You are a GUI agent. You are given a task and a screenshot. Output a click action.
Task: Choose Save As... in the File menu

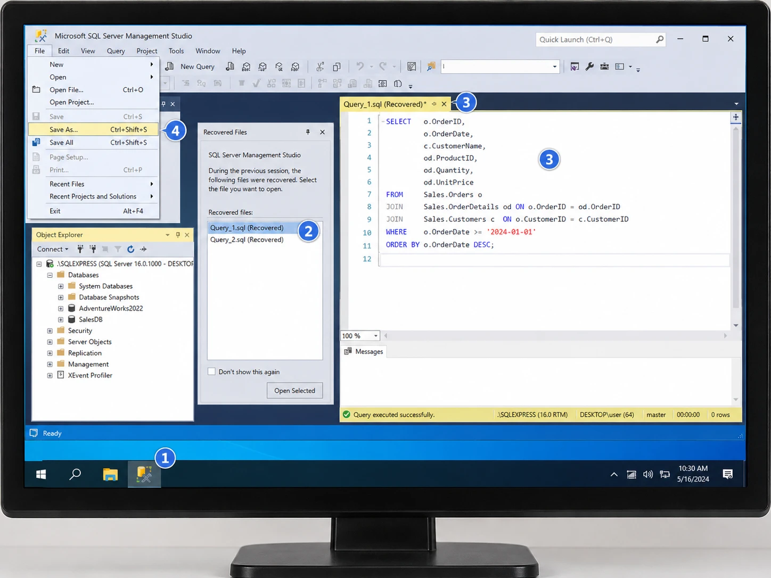(x=93, y=129)
